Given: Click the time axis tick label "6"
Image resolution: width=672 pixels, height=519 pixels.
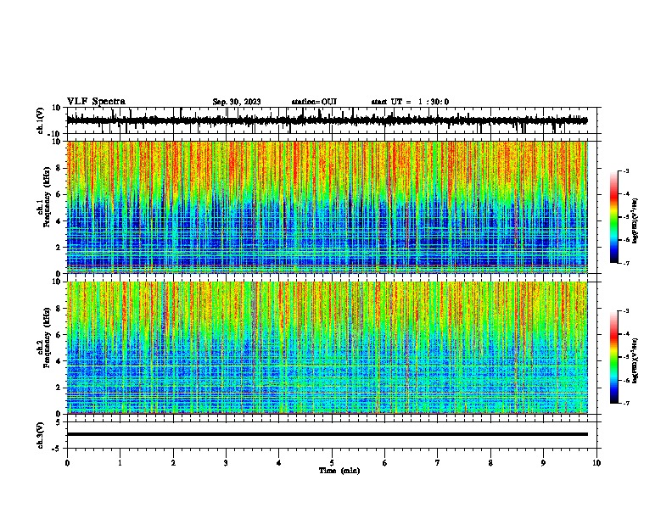Looking at the screenshot, I should coord(385,463).
